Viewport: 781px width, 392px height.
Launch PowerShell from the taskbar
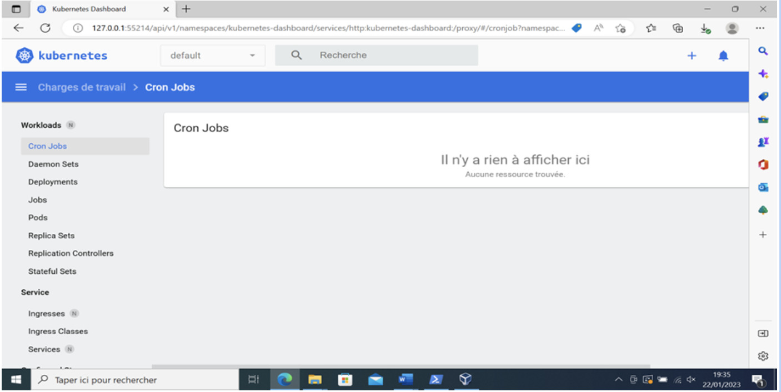pos(435,379)
